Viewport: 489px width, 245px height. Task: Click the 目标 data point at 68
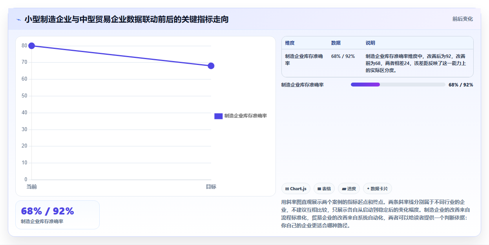[211, 66]
